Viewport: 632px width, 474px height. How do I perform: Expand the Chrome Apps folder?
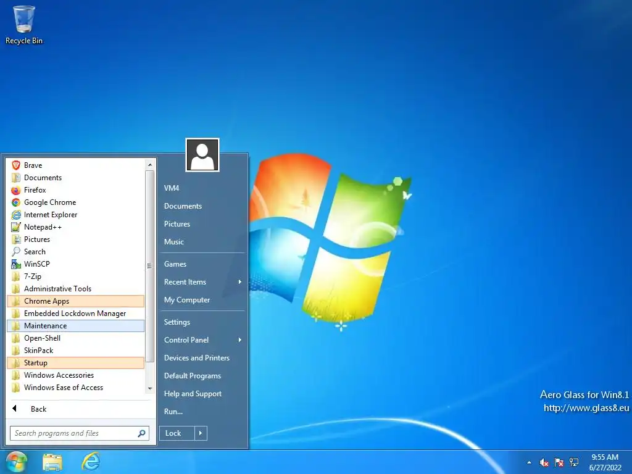[75, 301]
